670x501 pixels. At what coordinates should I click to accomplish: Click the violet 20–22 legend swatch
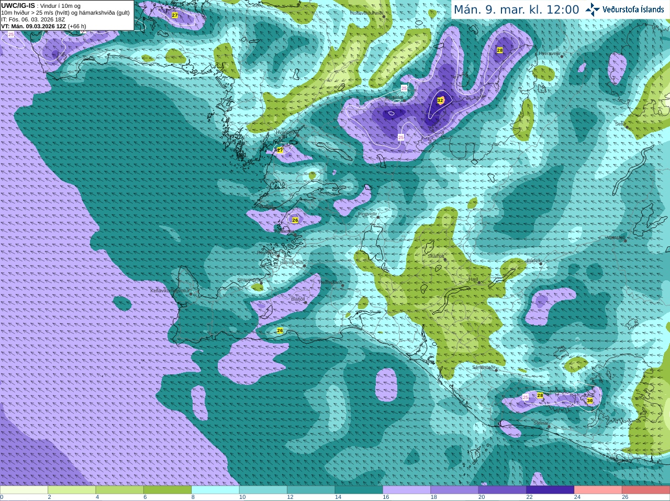pos(502,490)
